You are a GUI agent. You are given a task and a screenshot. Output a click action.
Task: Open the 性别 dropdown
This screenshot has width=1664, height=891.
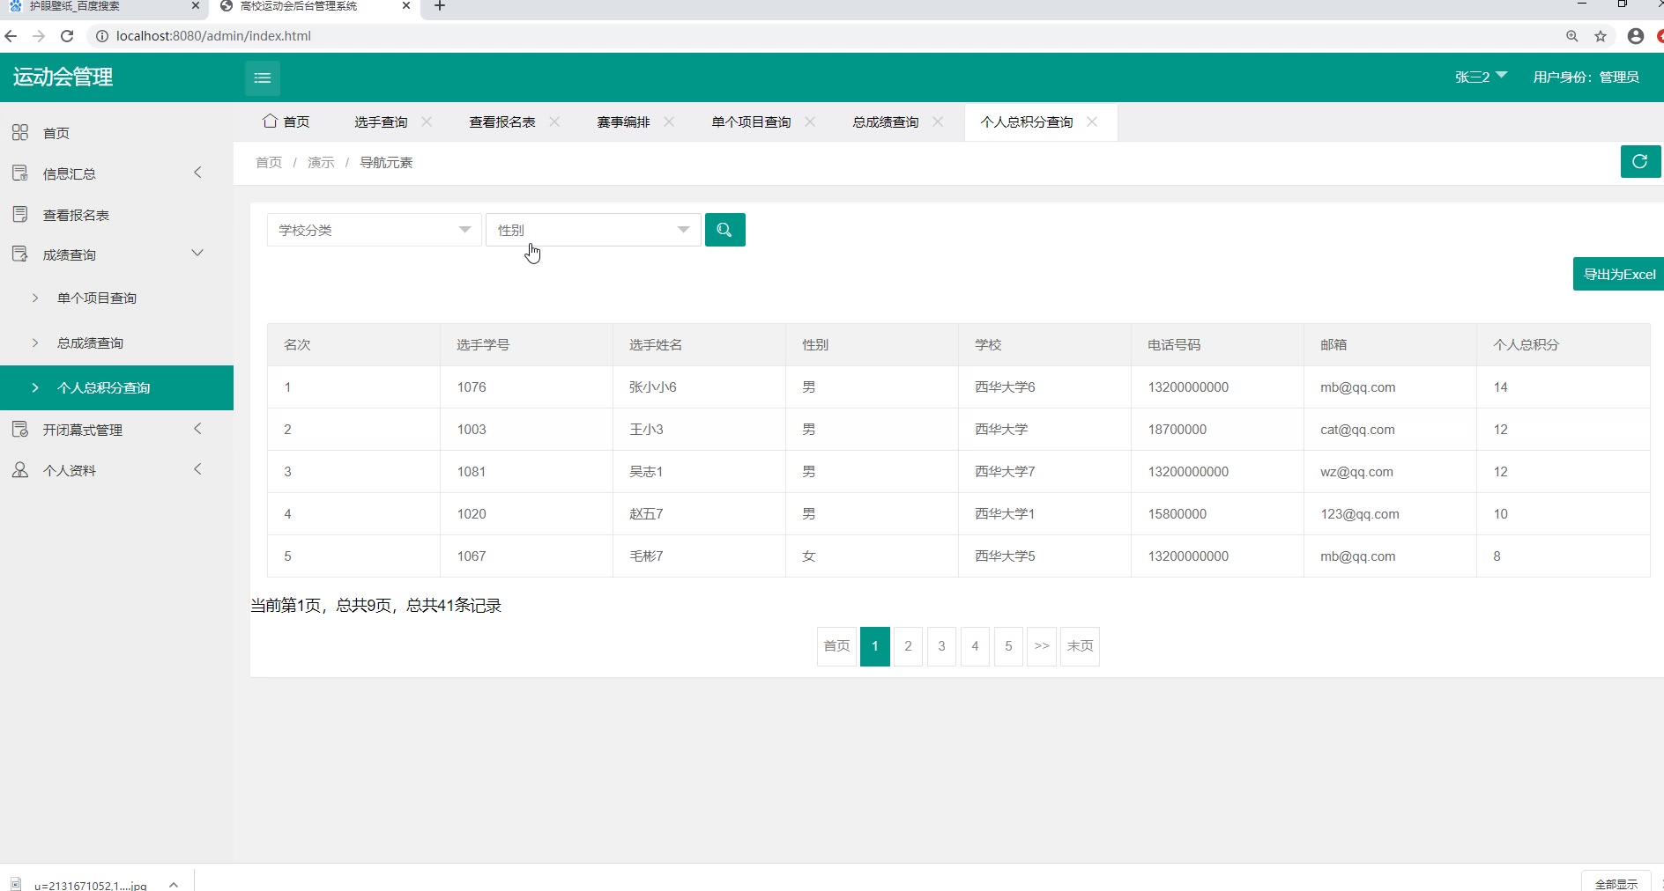(x=593, y=230)
